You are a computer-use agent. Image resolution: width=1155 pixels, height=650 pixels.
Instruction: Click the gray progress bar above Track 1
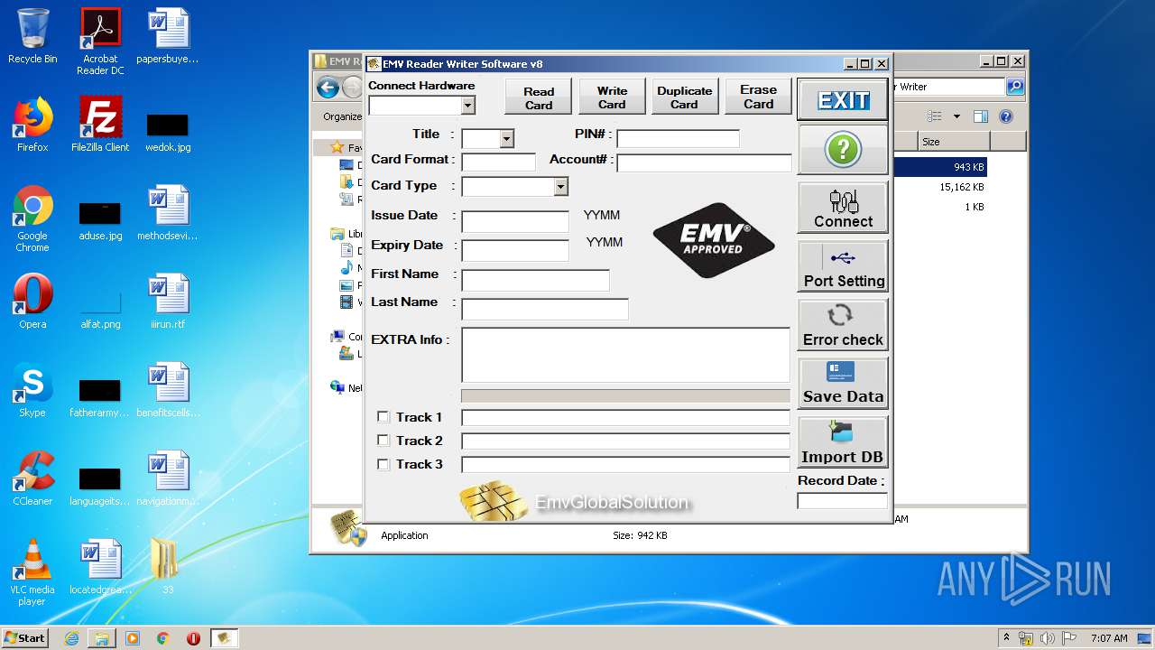pos(625,396)
